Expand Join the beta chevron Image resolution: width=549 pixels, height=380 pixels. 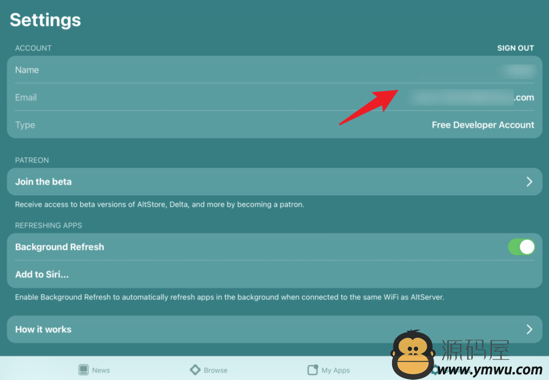529,182
